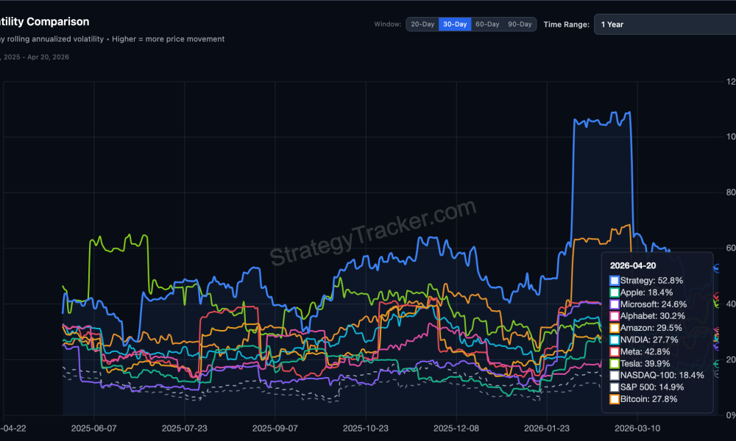Open the 1 Year time range dropdown
The image size is (736, 441).
[x=662, y=24]
